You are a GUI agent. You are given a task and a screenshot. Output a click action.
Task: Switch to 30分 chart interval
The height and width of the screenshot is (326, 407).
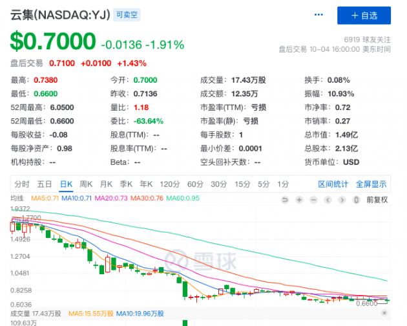click(x=219, y=184)
